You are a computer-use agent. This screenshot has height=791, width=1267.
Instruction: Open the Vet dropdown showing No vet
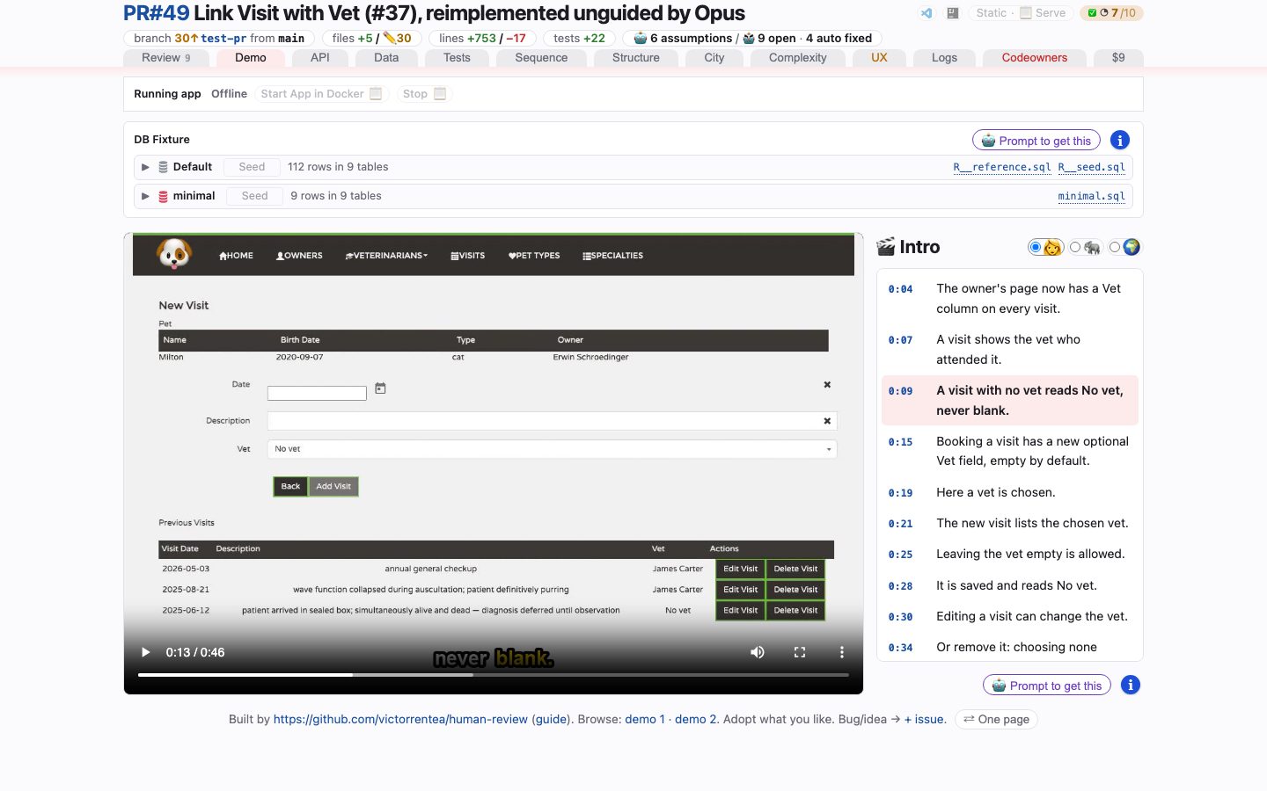552,449
